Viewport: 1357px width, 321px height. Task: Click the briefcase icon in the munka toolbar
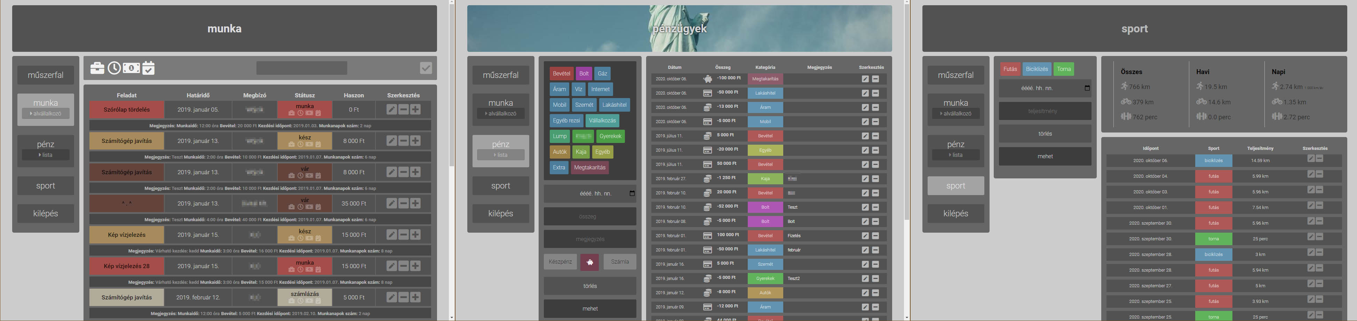(x=97, y=69)
